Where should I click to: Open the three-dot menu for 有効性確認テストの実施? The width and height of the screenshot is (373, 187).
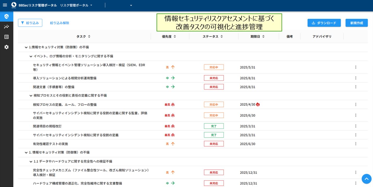(x=356, y=144)
